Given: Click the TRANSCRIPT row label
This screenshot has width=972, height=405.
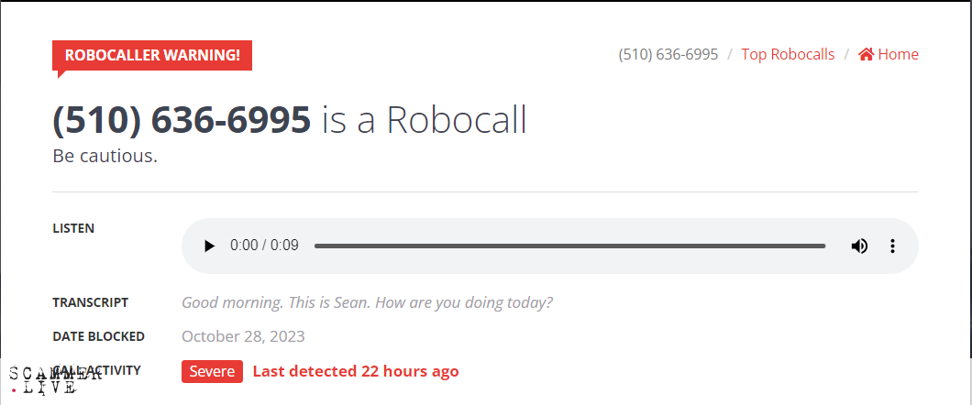Looking at the screenshot, I should pyautogui.click(x=91, y=302).
